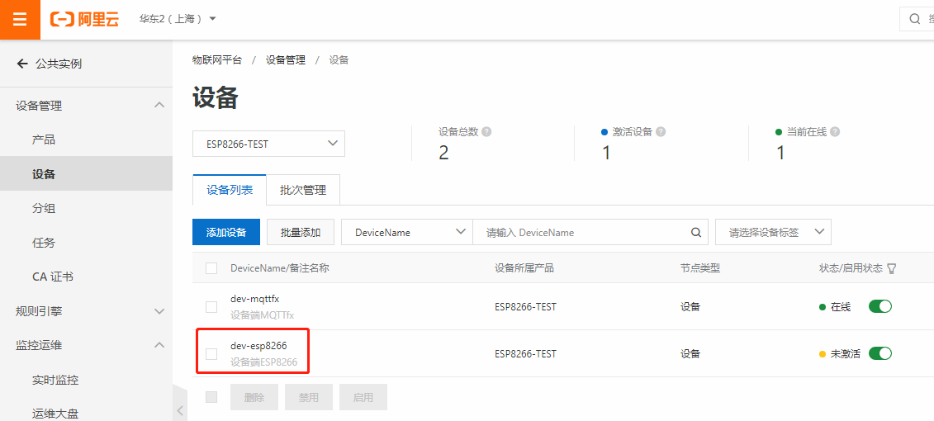The width and height of the screenshot is (934, 421).
Task: Click the 设备端ESP8266 remark text
Action: pyautogui.click(x=264, y=362)
